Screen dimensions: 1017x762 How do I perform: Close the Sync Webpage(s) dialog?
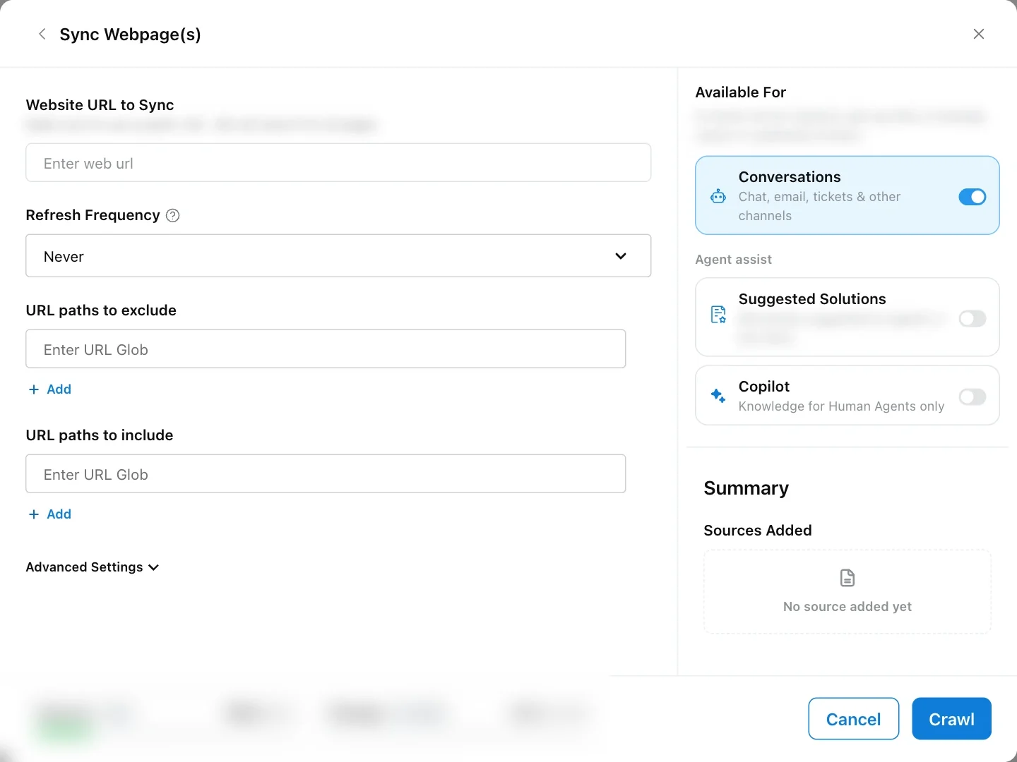point(979,34)
